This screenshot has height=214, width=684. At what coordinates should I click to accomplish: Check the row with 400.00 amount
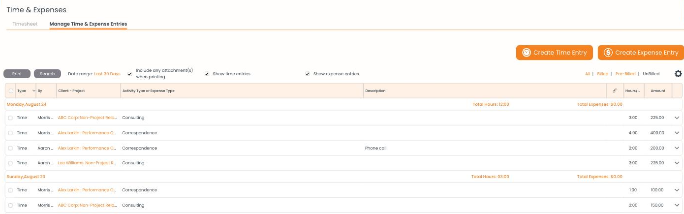click(10, 133)
